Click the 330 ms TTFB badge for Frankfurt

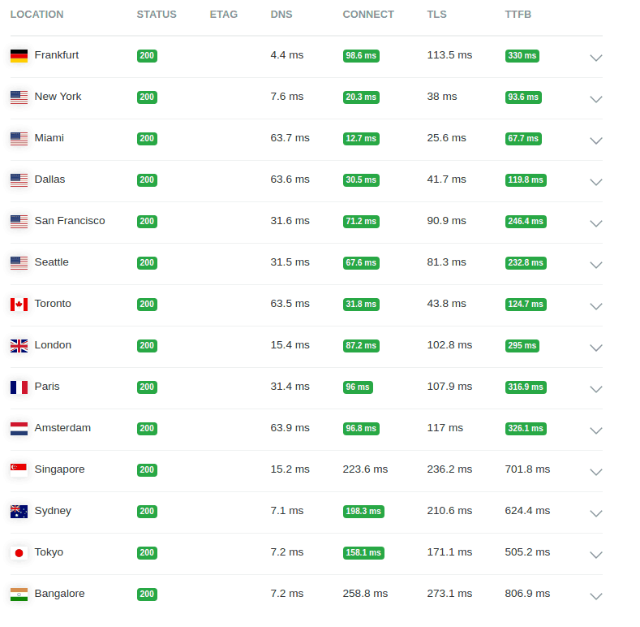(522, 55)
